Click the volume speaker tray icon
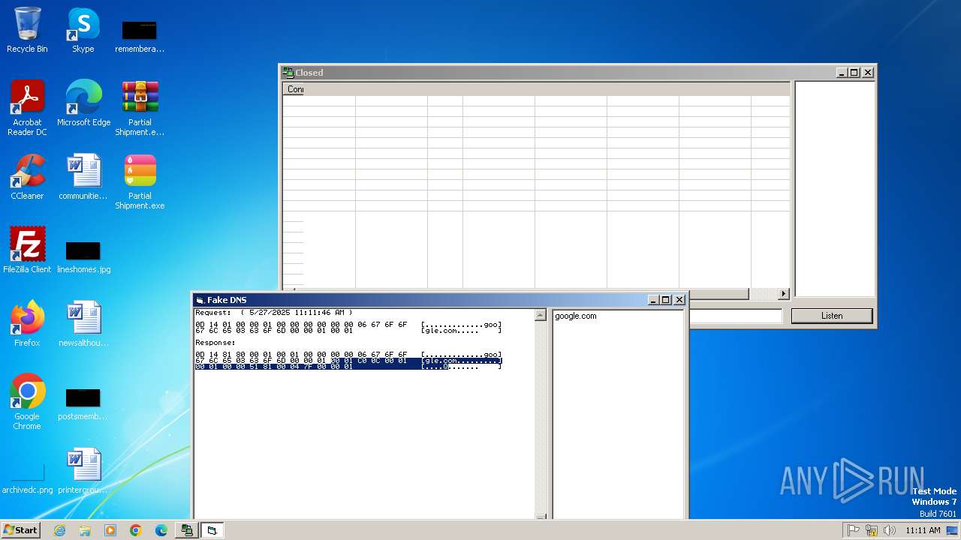The height and width of the screenshot is (540, 961). point(890,530)
